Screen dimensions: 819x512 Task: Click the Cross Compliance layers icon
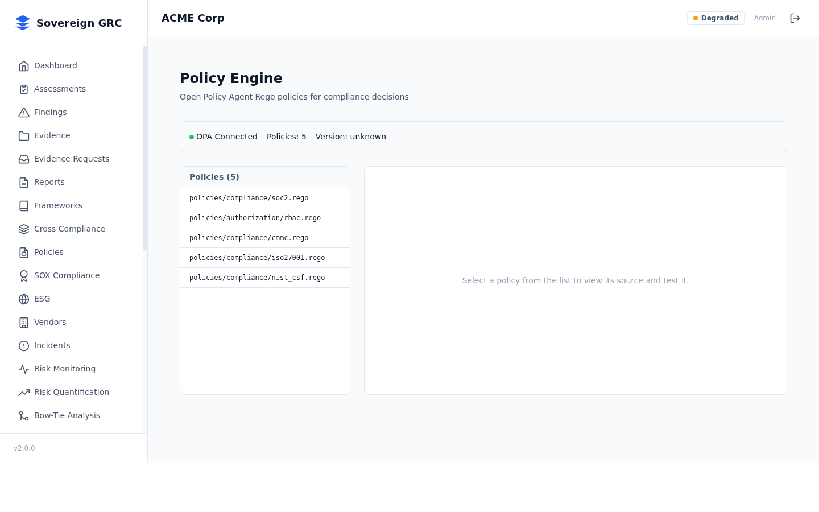(24, 229)
